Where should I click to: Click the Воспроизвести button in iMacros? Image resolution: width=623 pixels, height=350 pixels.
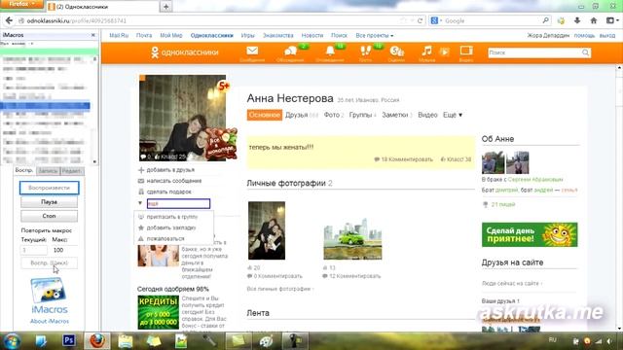tap(50, 188)
